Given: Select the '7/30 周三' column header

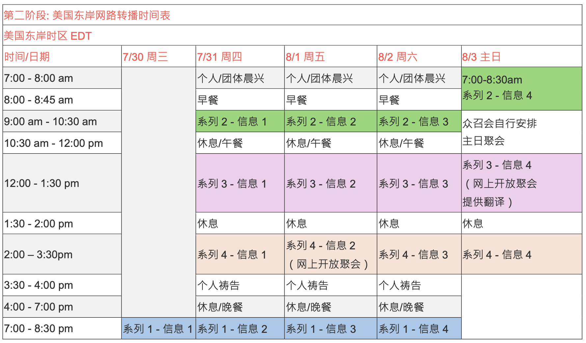Looking at the screenshot, I should coord(159,57).
